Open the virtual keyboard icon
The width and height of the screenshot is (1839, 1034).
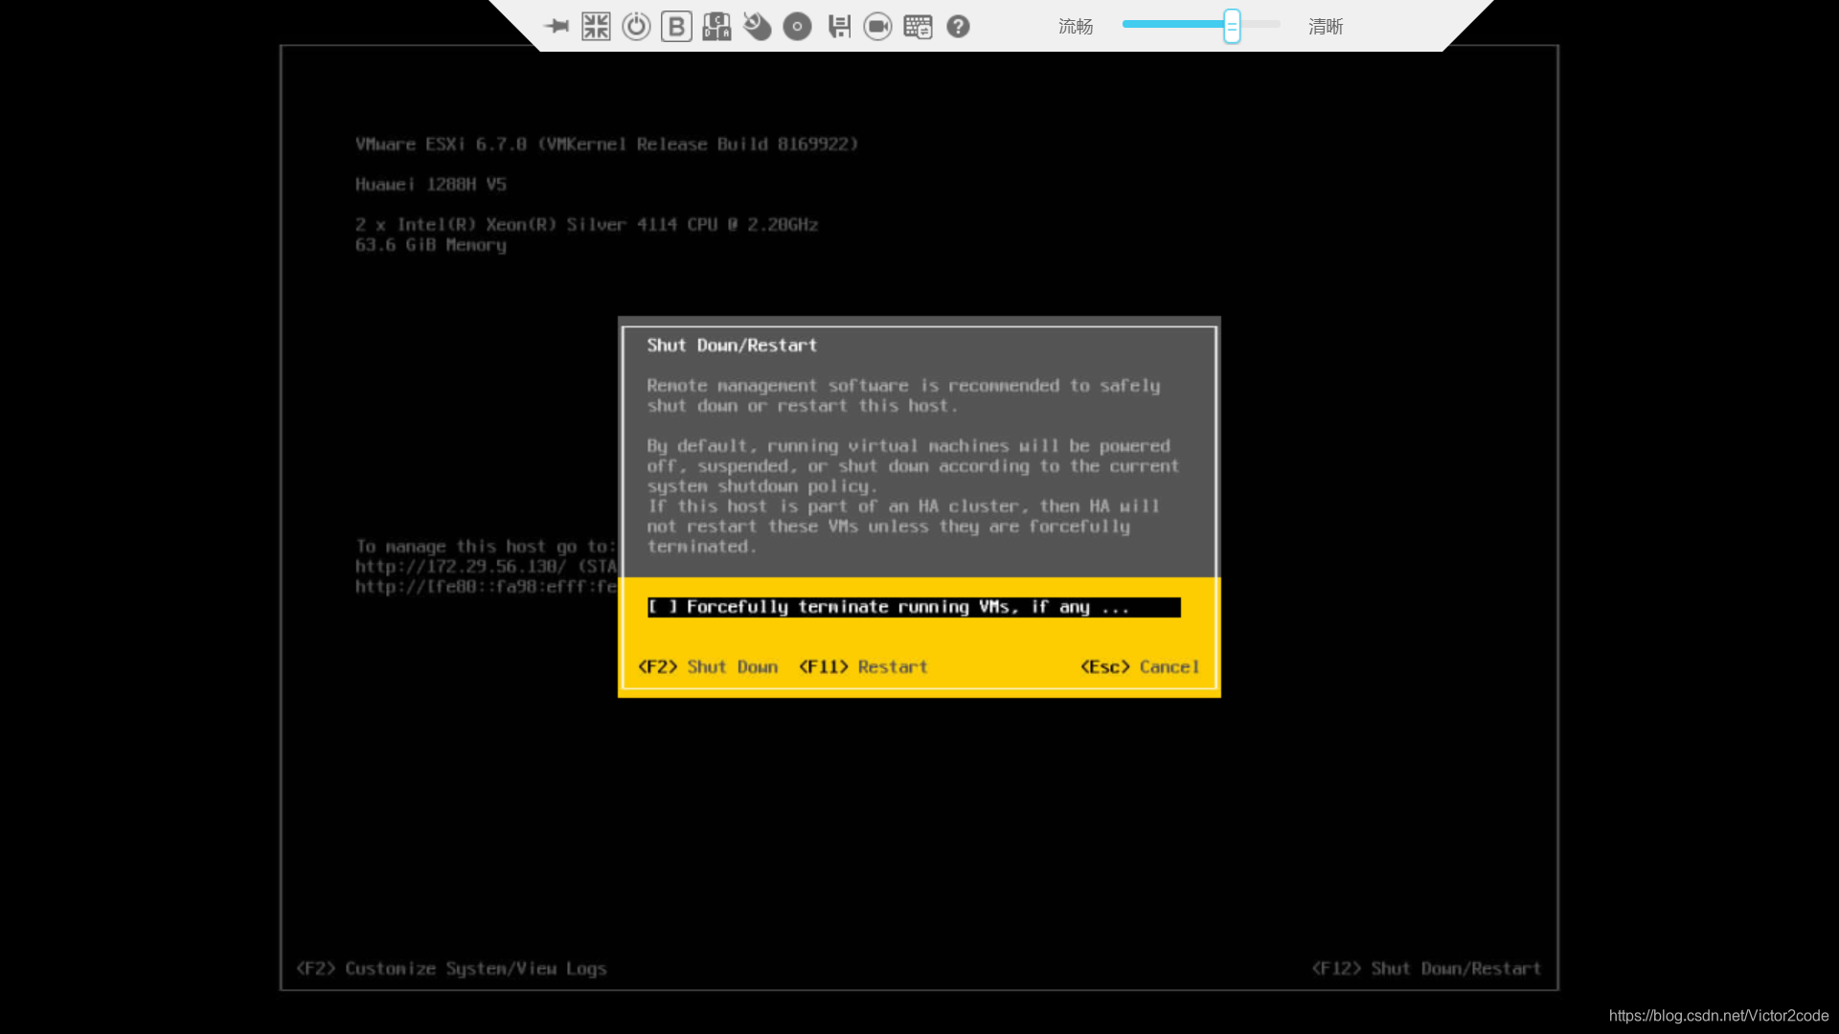point(918,26)
